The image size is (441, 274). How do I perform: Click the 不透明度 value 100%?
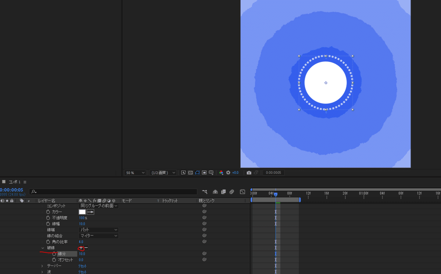tap(83, 218)
